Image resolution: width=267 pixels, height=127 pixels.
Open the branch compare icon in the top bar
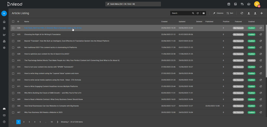242,4
